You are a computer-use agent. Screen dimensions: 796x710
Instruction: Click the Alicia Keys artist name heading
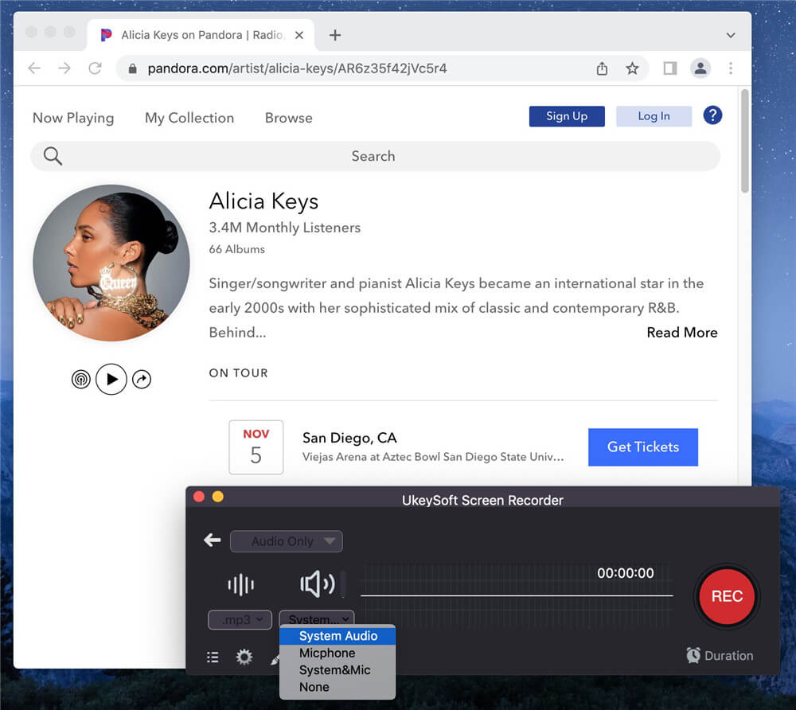(x=263, y=201)
